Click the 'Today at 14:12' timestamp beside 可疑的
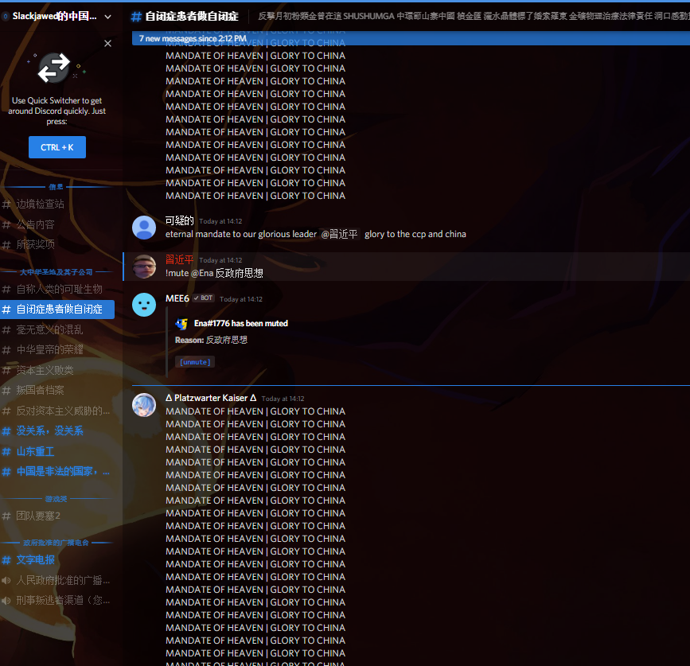This screenshot has height=666, width=690. point(220,221)
